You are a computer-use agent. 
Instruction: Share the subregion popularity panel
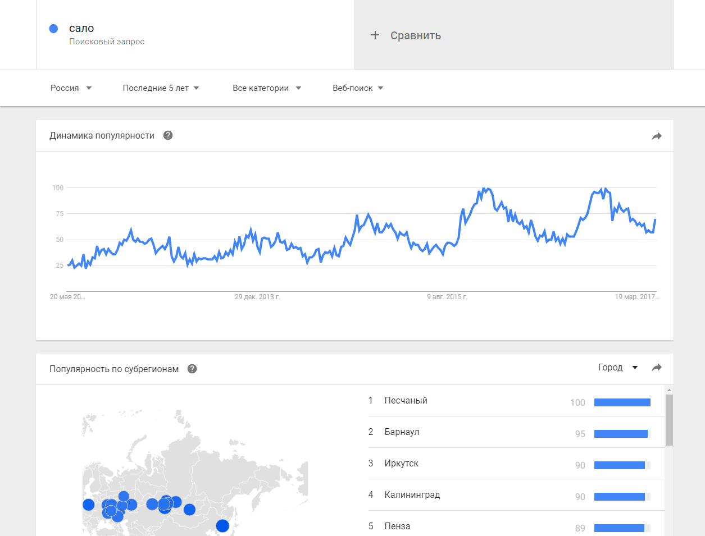656,368
